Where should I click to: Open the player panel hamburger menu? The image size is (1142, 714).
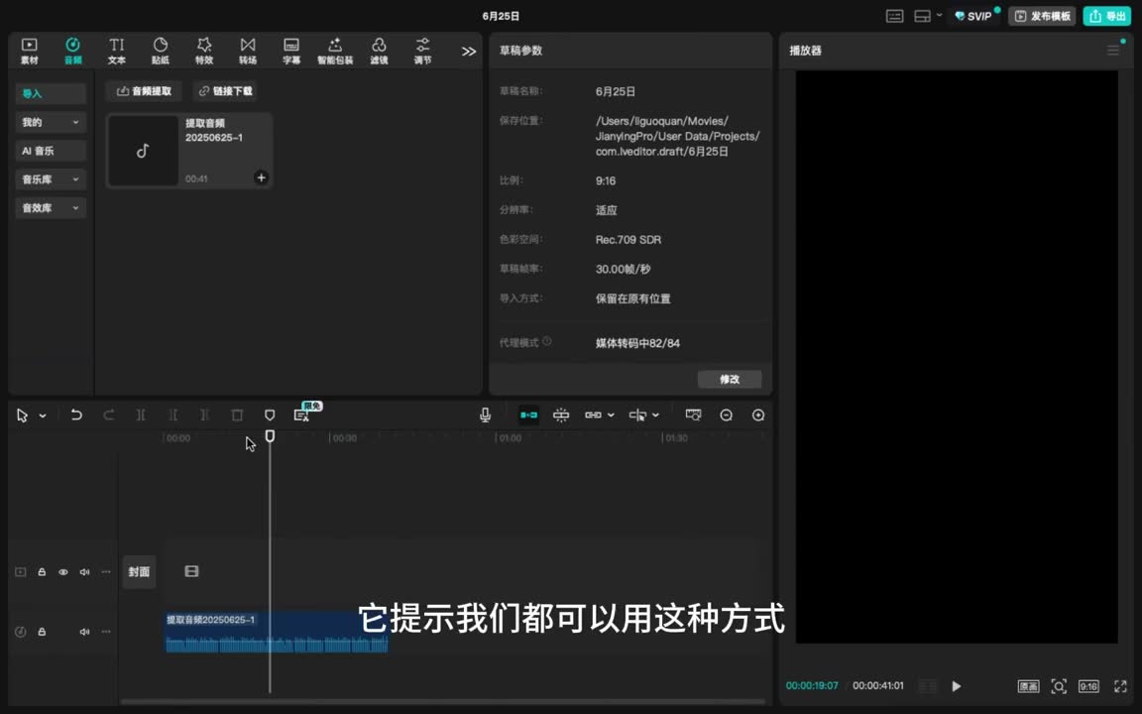coord(1113,51)
